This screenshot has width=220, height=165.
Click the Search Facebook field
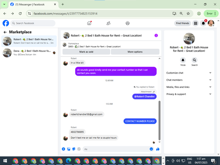click(33, 23)
